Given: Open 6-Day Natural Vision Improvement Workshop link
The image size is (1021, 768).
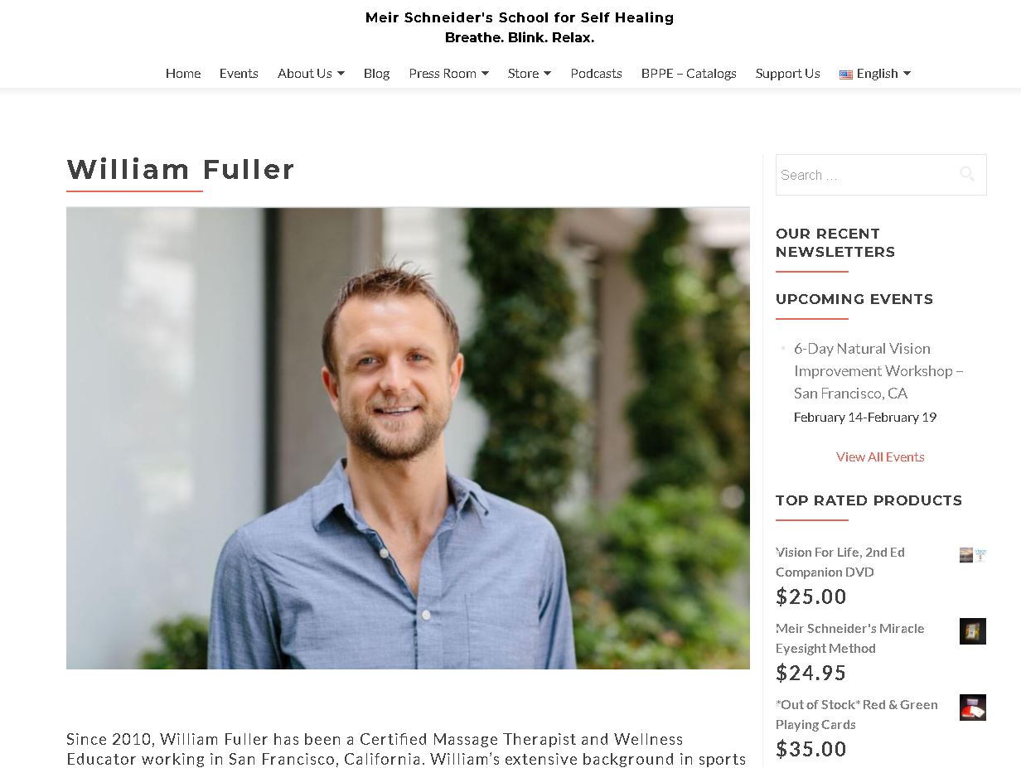Looking at the screenshot, I should pos(878,370).
